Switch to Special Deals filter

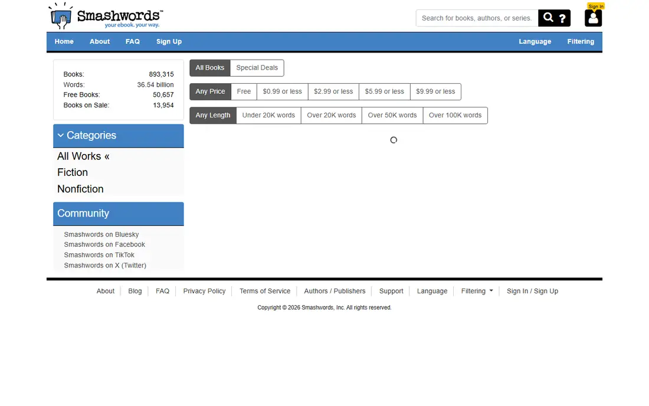click(x=257, y=68)
